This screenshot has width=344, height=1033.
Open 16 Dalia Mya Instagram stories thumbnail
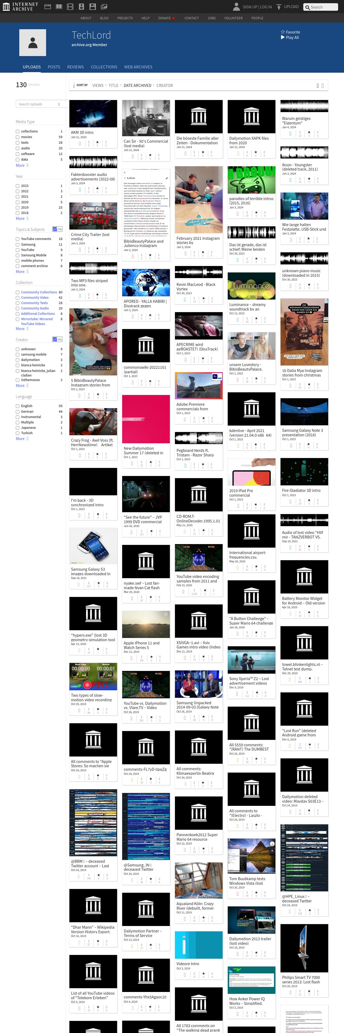pos(304,332)
